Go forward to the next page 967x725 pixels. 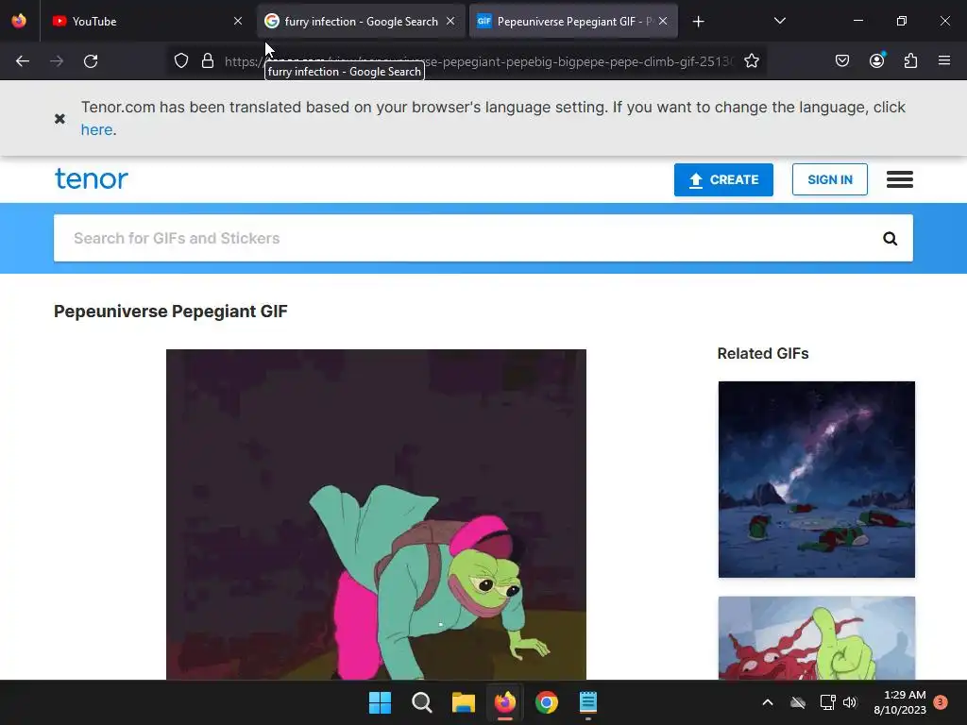57,61
